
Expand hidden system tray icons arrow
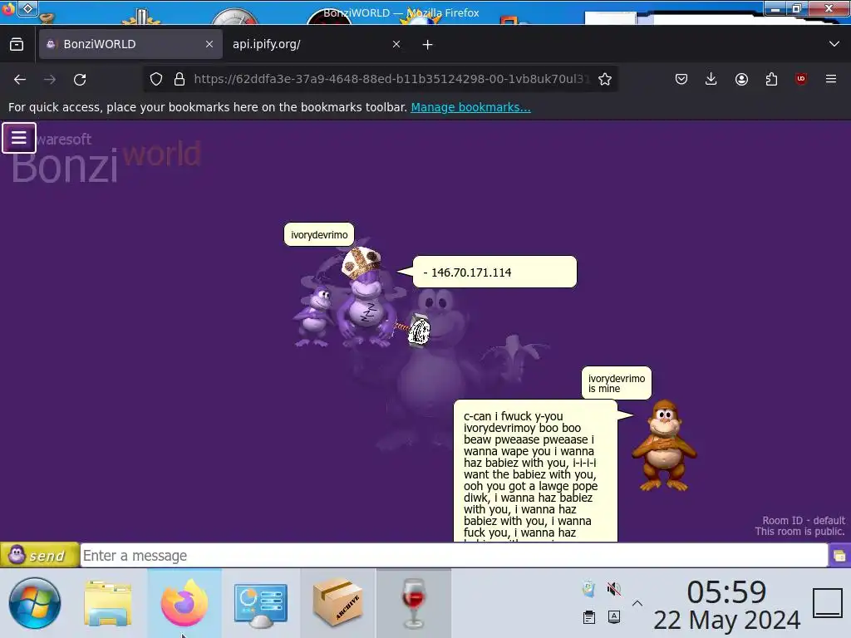point(637,603)
